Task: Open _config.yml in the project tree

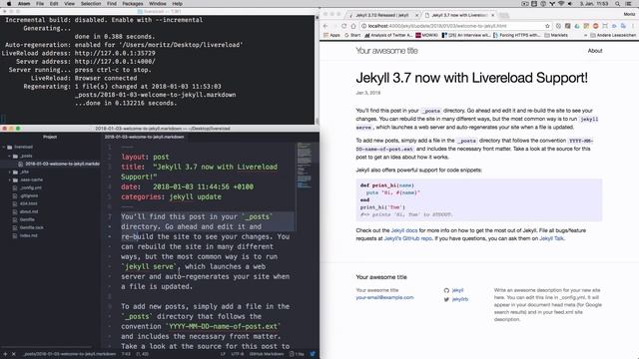Action: 31,187
